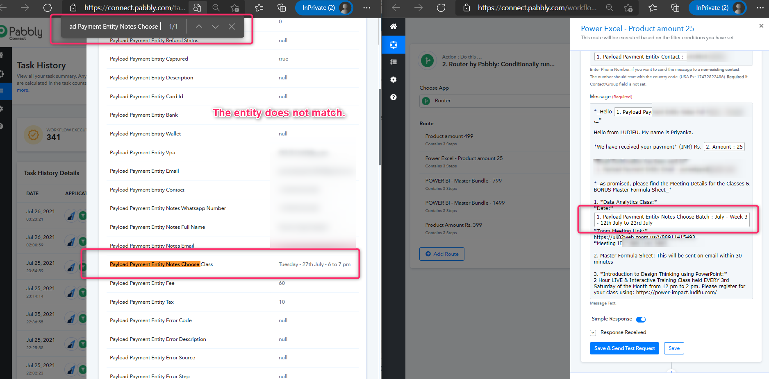Click the Choose Batch mapped date field
The image size is (769, 379).
(671, 220)
